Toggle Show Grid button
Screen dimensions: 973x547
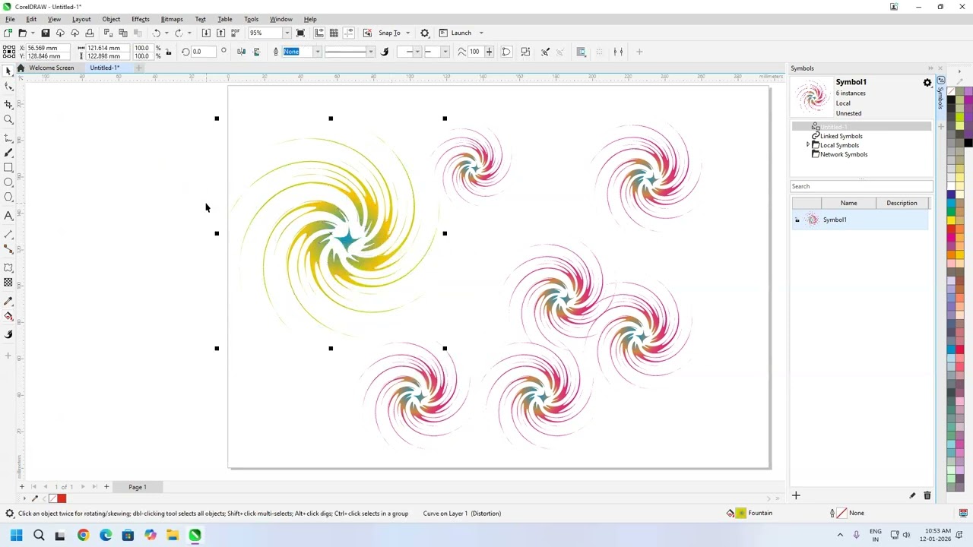click(x=334, y=33)
